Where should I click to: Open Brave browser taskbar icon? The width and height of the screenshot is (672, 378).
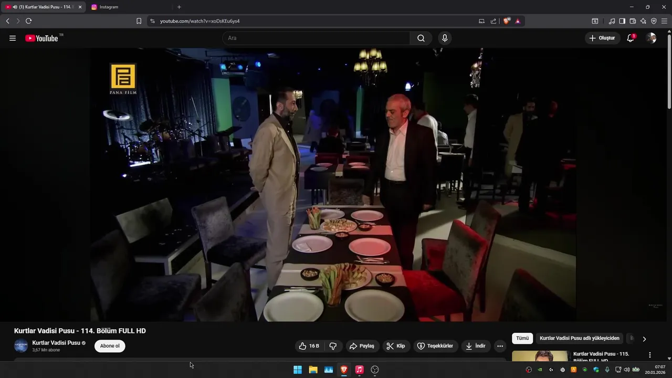(344, 370)
